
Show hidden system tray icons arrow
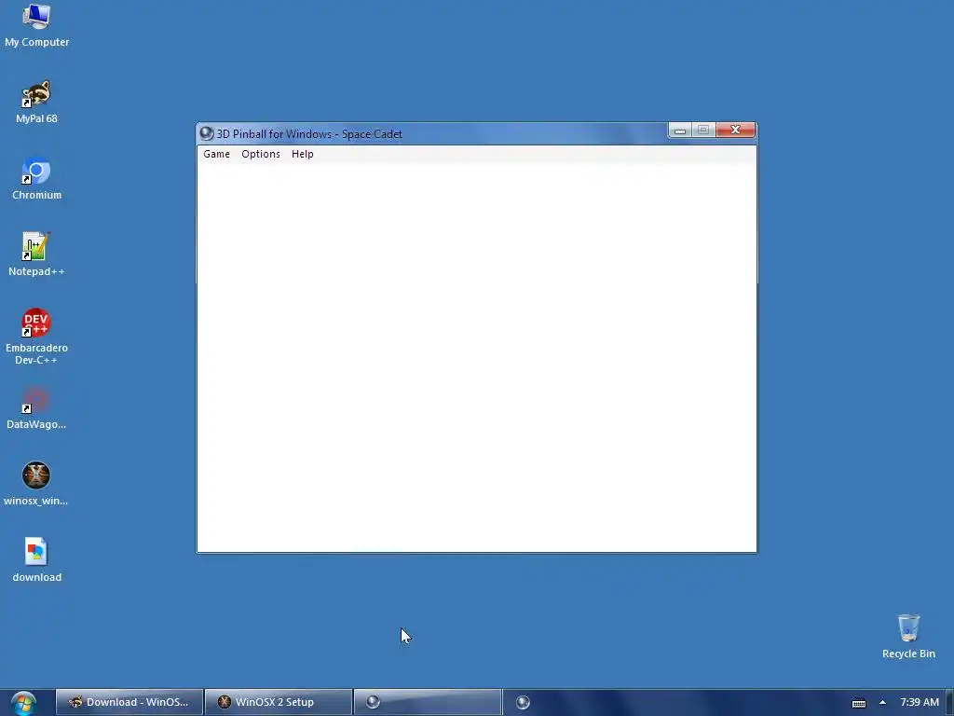(x=882, y=702)
